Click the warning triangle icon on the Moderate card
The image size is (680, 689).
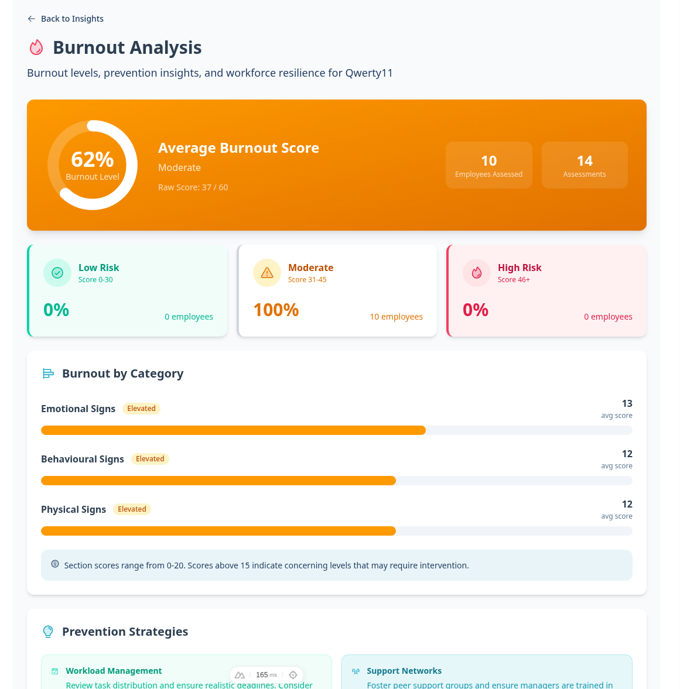click(266, 272)
